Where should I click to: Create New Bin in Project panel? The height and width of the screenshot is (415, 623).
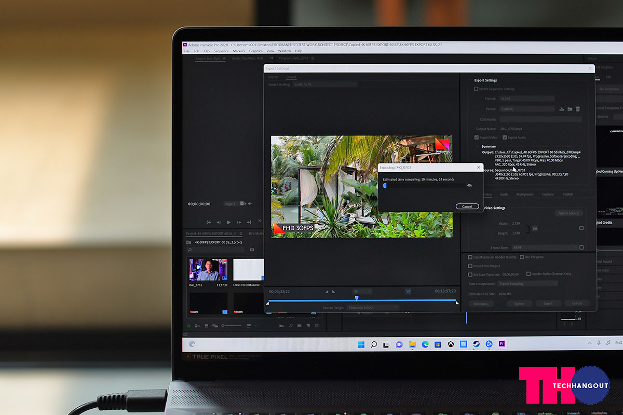pyautogui.click(x=300, y=326)
